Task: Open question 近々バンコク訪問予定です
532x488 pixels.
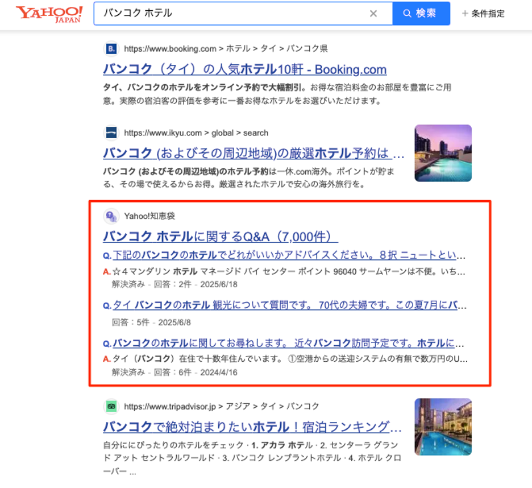Action: coord(284,343)
